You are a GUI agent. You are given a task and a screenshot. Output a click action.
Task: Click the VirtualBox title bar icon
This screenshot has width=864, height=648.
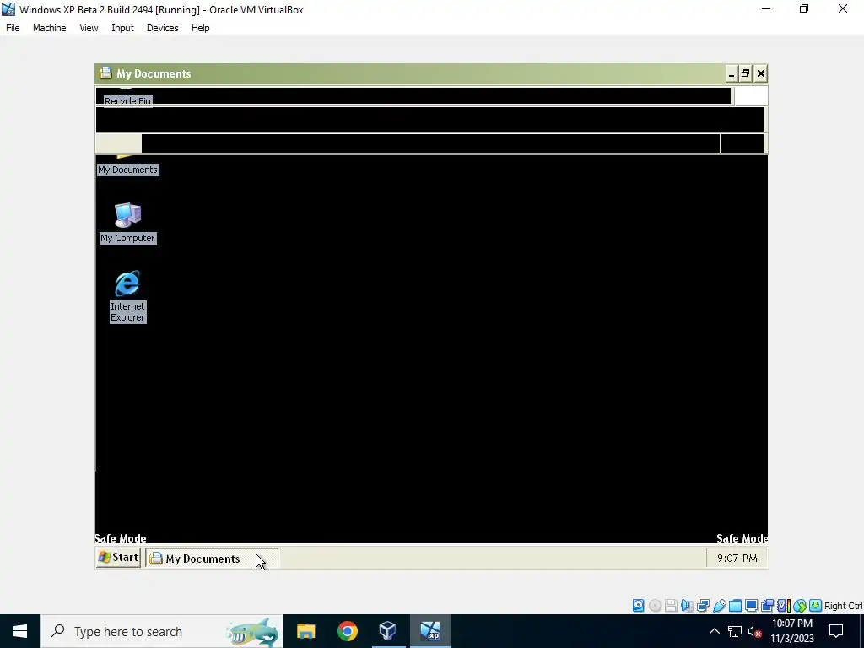pyautogui.click(x=8, y=9)
